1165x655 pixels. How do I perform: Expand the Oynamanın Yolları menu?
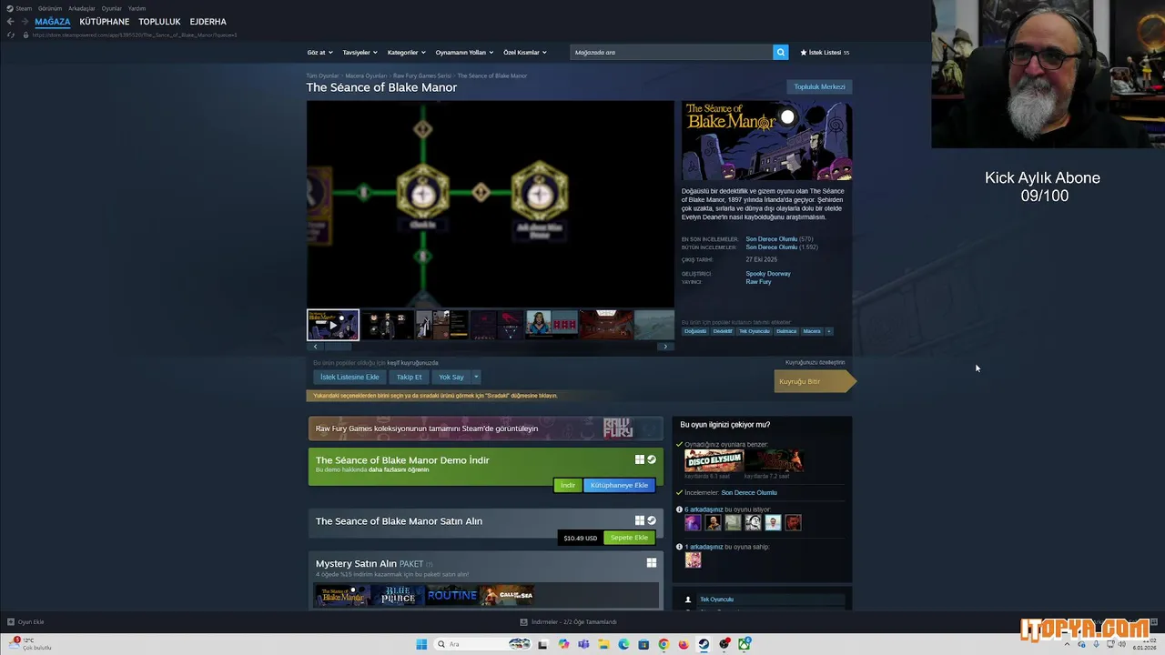pyautogui.click(x=463, y=52)
